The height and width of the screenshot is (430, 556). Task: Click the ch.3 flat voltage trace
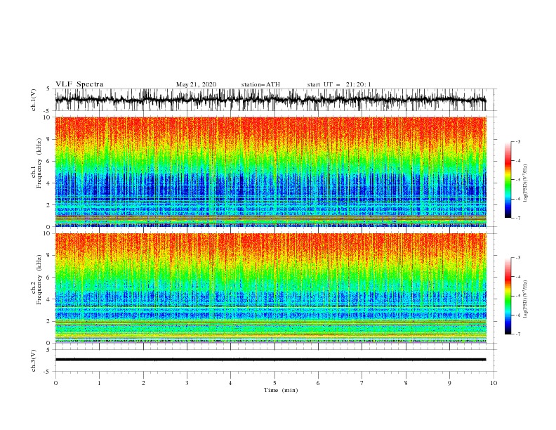[x=270, y=360]
